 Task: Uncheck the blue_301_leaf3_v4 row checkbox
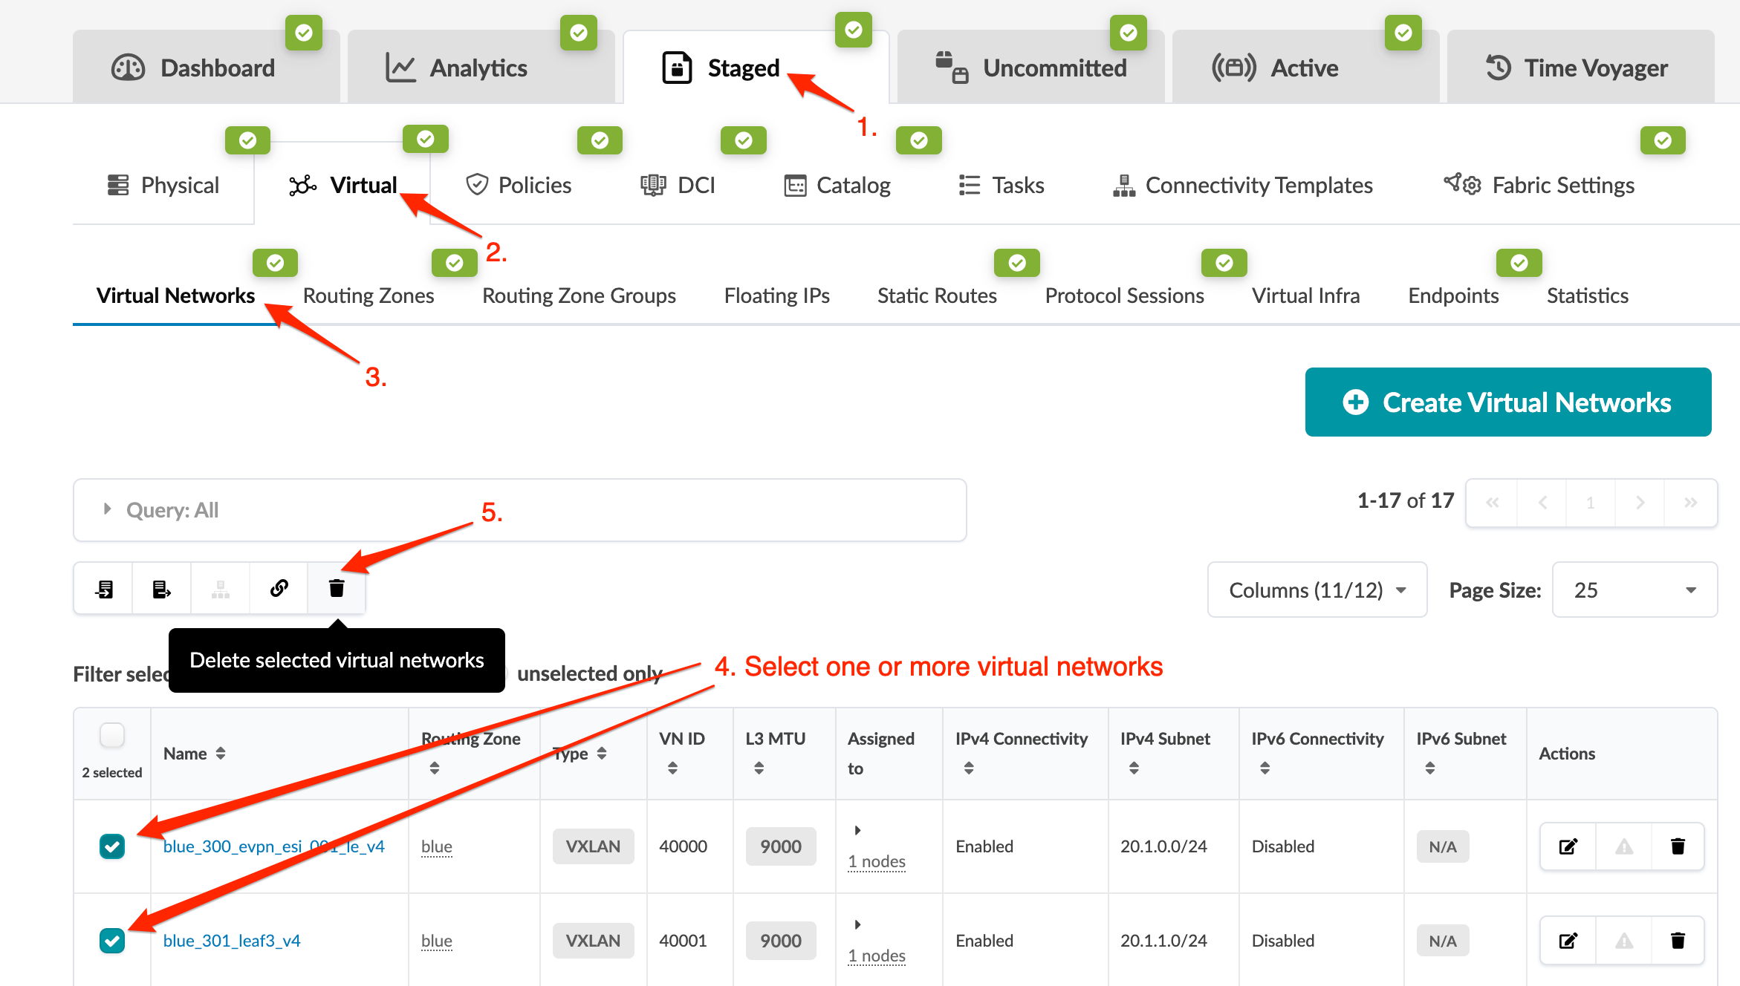point(112,941)
